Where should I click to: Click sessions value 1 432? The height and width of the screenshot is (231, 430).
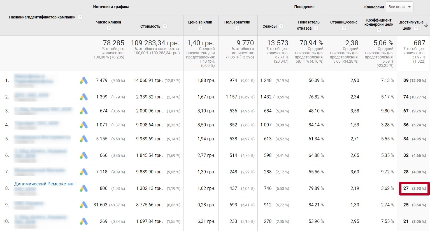[266, 97]
